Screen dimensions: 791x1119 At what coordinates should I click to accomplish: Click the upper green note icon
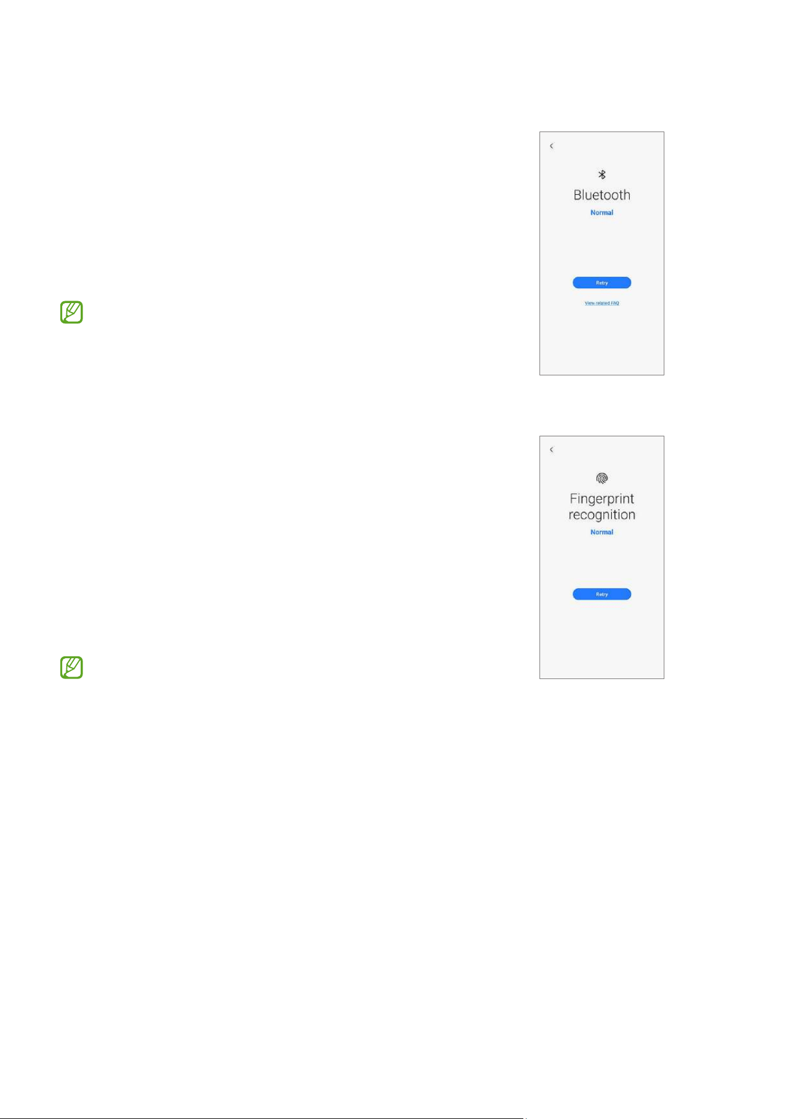72,313
